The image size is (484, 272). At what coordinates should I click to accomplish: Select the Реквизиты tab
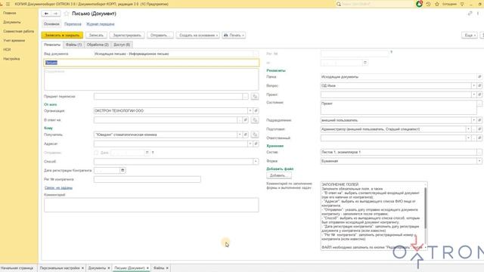pyautogui.click(x=52, y=45)
